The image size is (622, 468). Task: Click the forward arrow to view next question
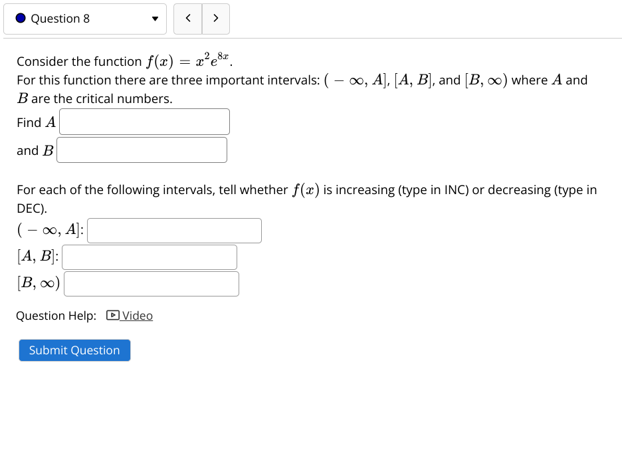tap(215, 19)
